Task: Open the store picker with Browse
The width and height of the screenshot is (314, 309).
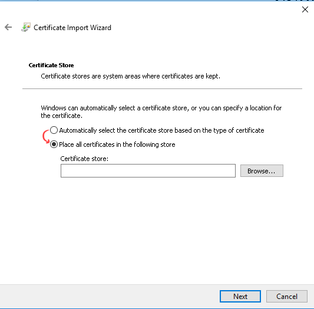Action: [x=262, y=171]
